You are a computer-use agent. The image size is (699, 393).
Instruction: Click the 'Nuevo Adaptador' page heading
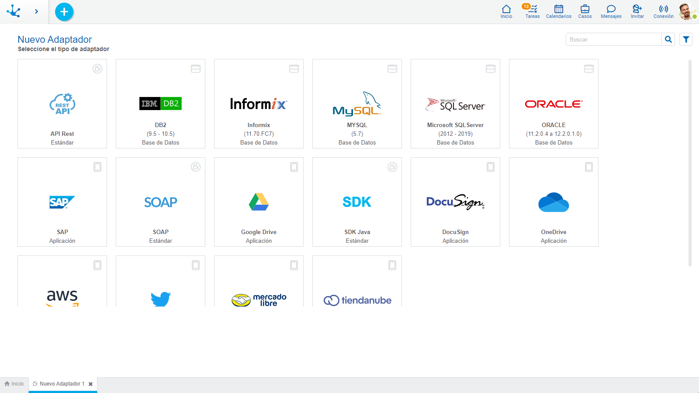point(55,39)
